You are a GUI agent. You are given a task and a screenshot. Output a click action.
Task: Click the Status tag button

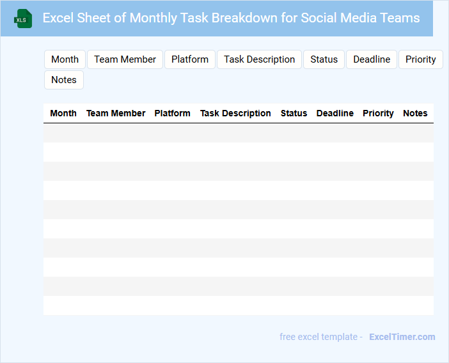click(x=324, y=59)
